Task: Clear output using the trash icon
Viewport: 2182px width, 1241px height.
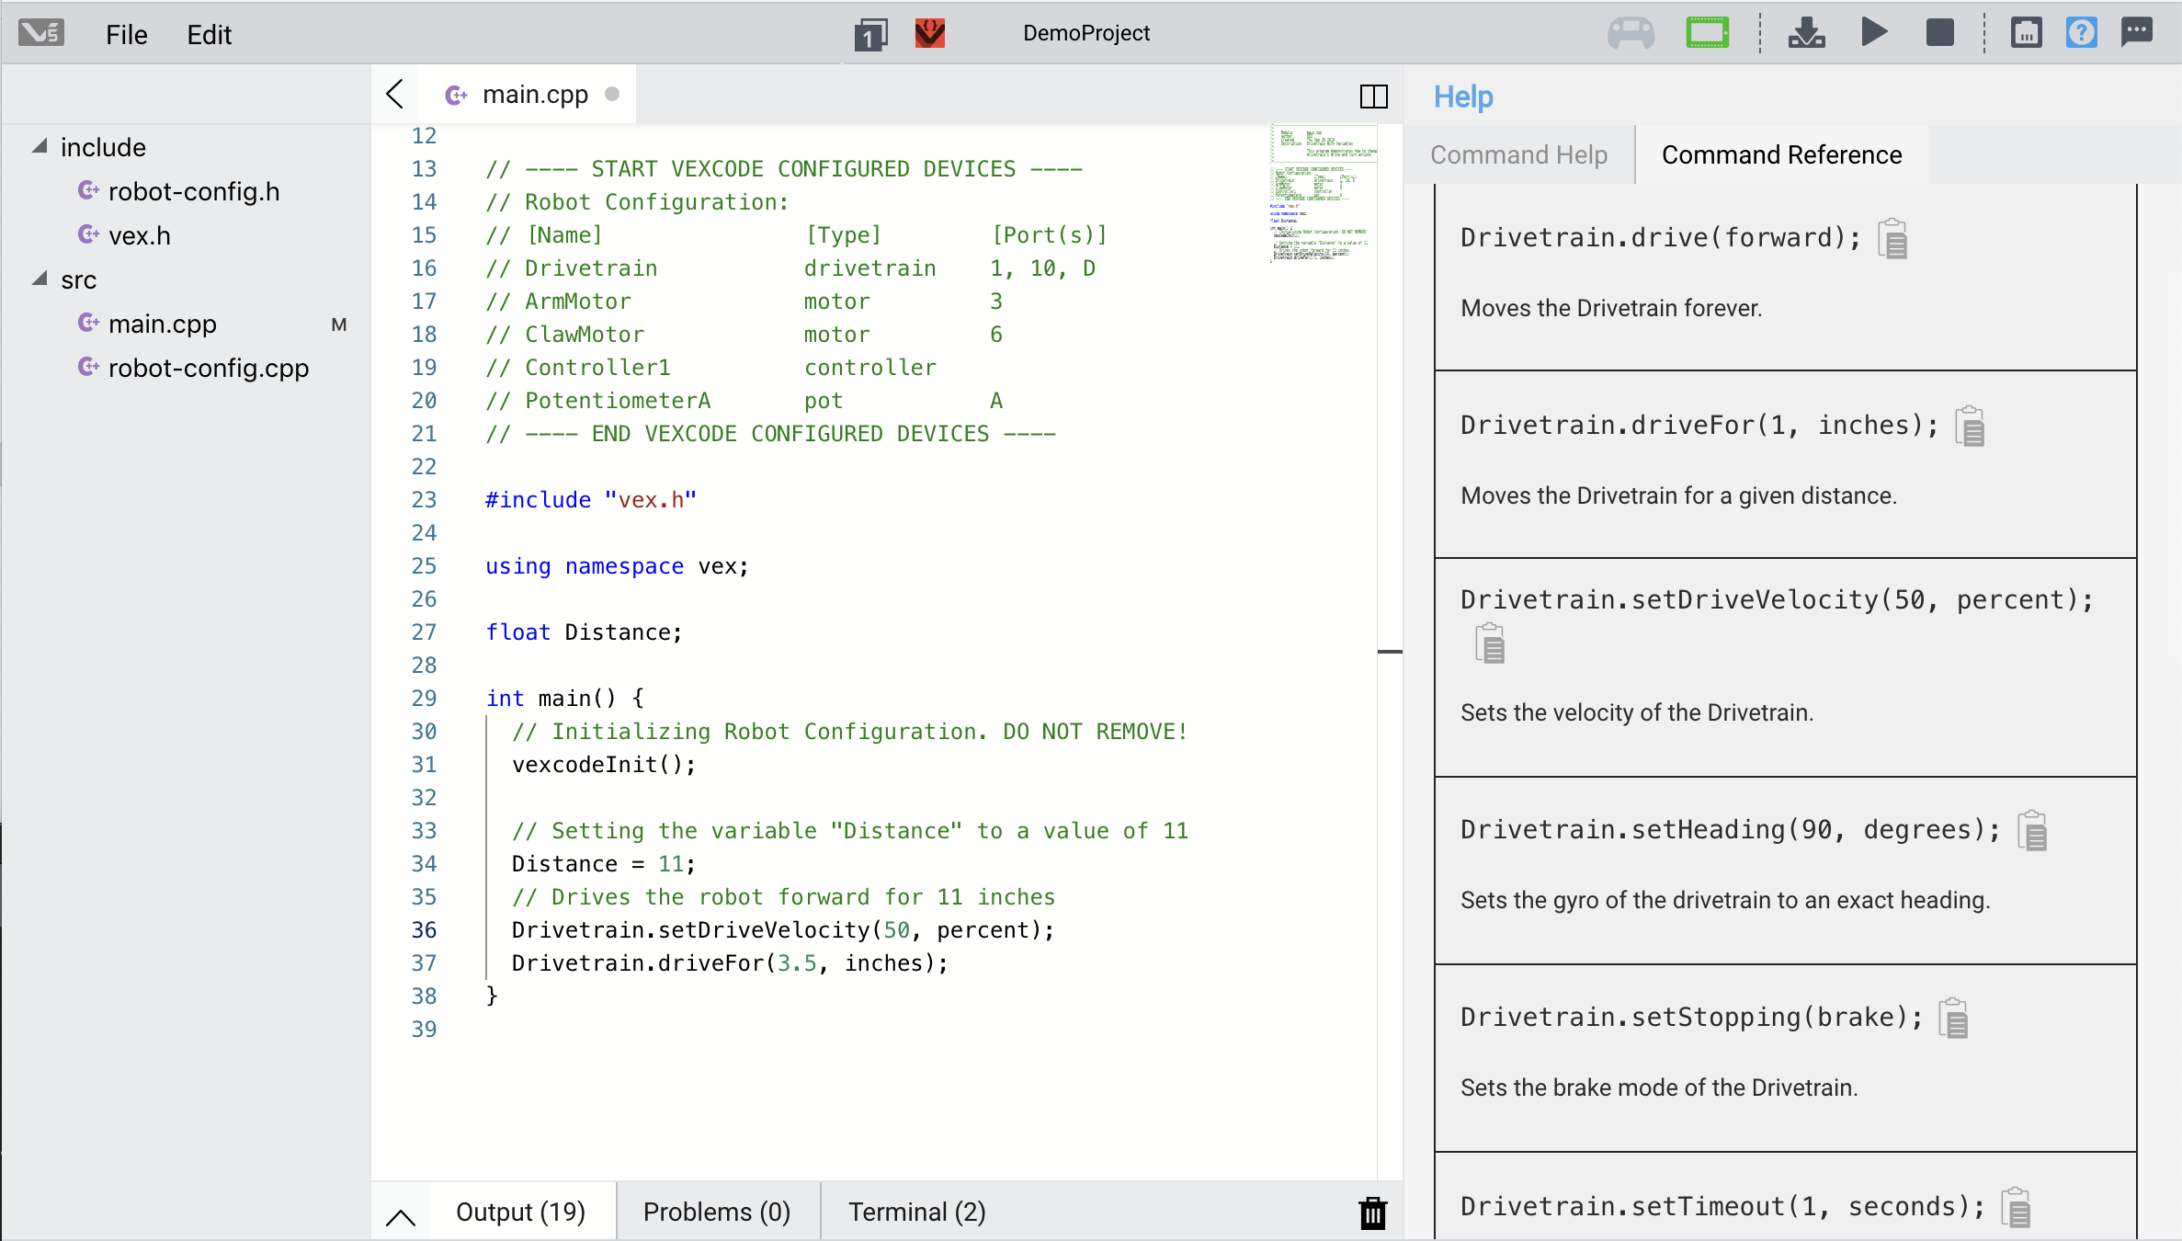Action: click(1372, 1213)
